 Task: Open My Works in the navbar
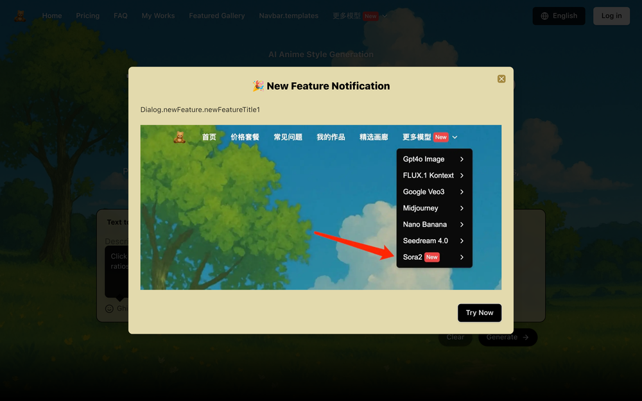[x=158, y=15]
